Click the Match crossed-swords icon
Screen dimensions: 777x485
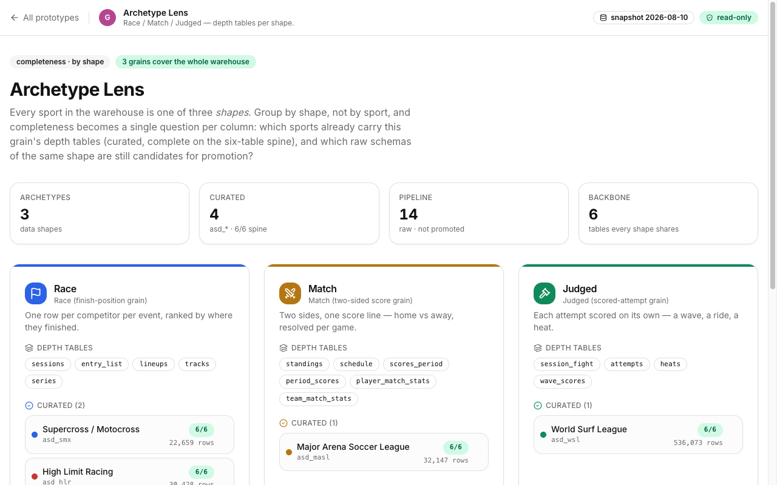pyautogui.click(x=290, y=293)
